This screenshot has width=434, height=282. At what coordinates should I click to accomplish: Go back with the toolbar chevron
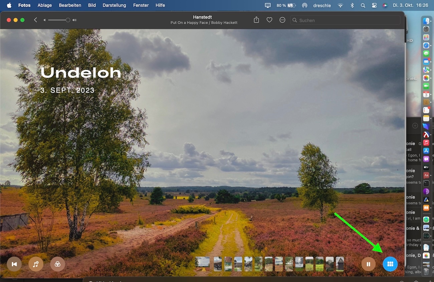(36, 20)
